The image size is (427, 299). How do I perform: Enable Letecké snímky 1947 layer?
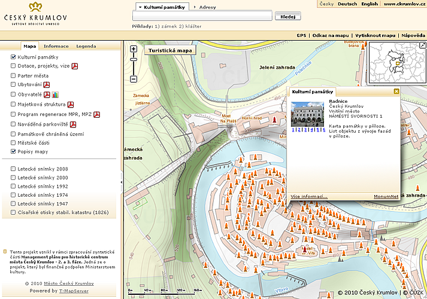click(x=13, y=203)
